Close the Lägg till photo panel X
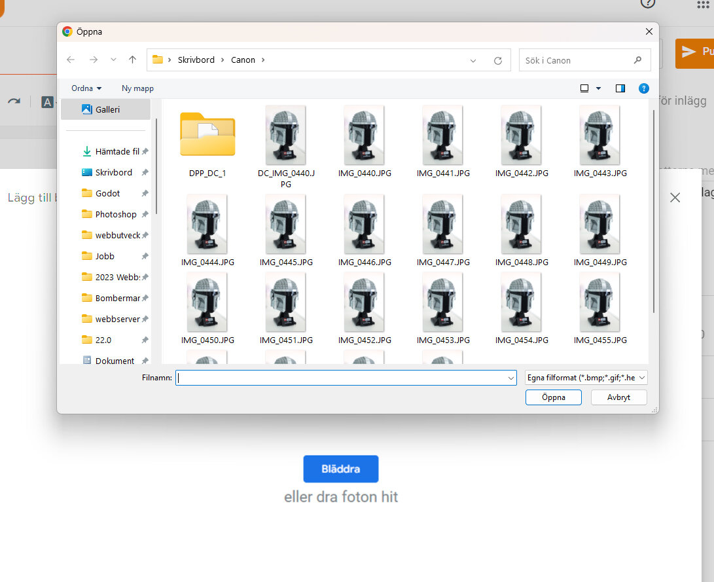The height and width of the screenshot is (582, 714). click(x=675, y=197)
